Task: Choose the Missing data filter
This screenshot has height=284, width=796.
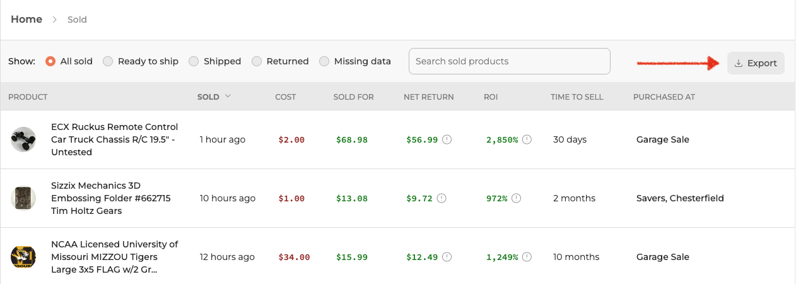Action: click(x=324, y=61)
